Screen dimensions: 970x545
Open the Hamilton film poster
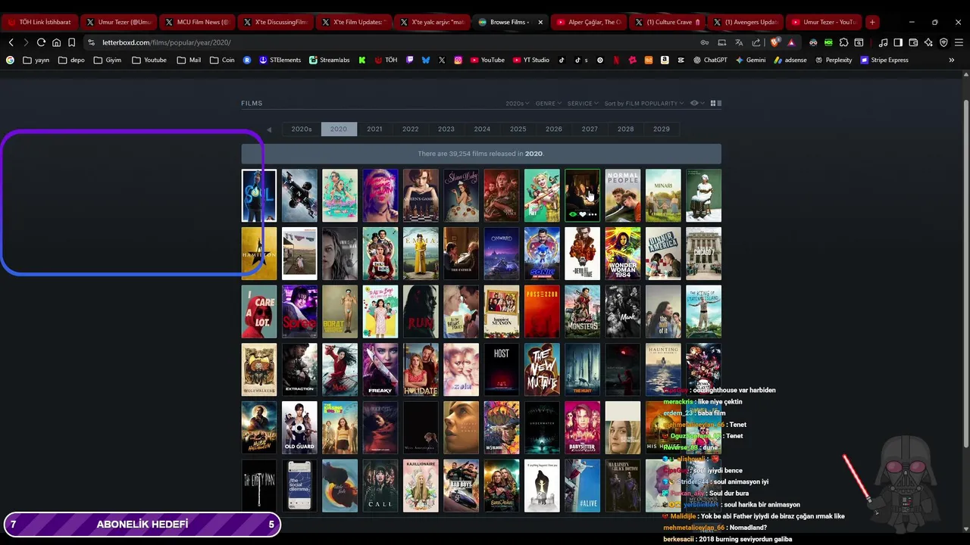coord(259,254)
